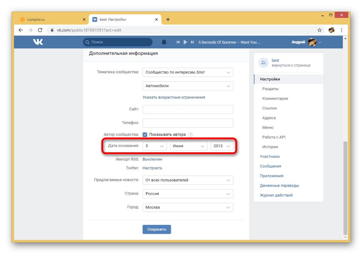The height and width of the screenshot is (254, 362).
Task: Close the best: Настройки tab
Action: point(156,20)
